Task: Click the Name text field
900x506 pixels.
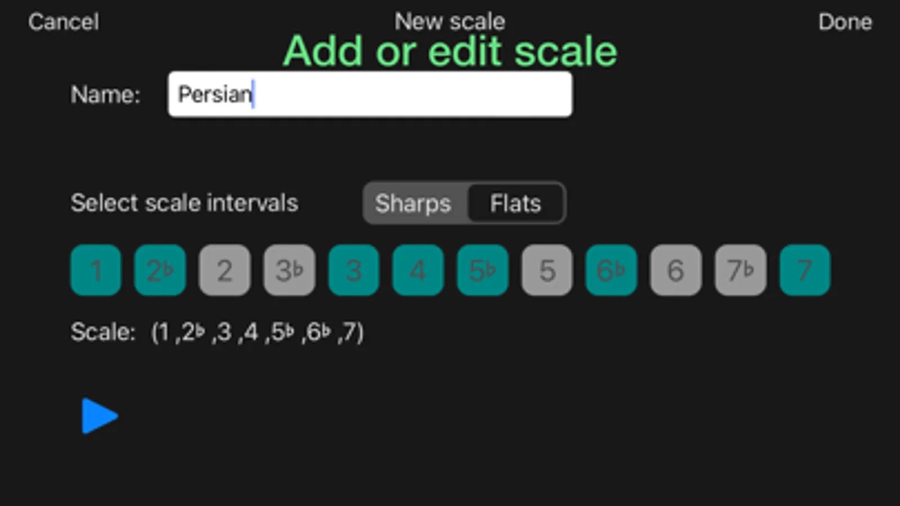Action: click(370, 94)
